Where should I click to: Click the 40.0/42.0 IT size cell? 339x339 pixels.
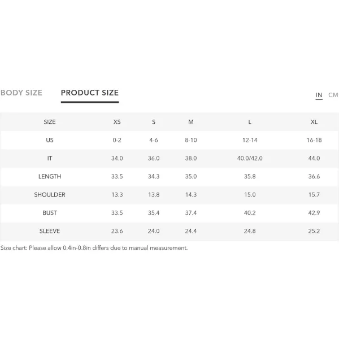pyautogui.click(x=250, y=158)
